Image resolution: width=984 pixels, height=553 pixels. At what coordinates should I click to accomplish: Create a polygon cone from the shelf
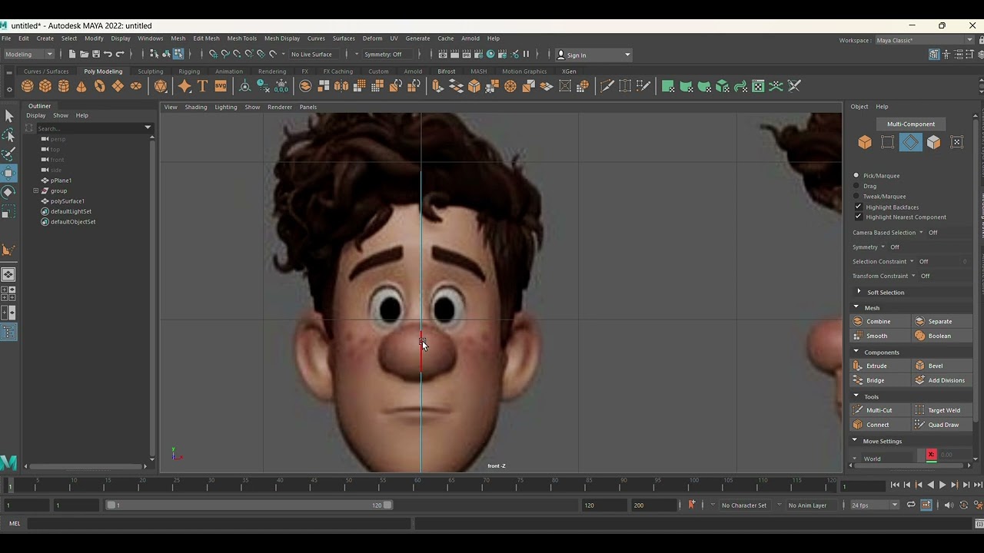pyautogui.click(x=81, y=86)
